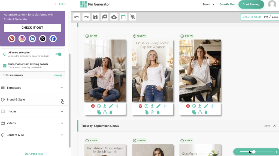Delete the 12:53 PM pin

(x=158, y=112)
